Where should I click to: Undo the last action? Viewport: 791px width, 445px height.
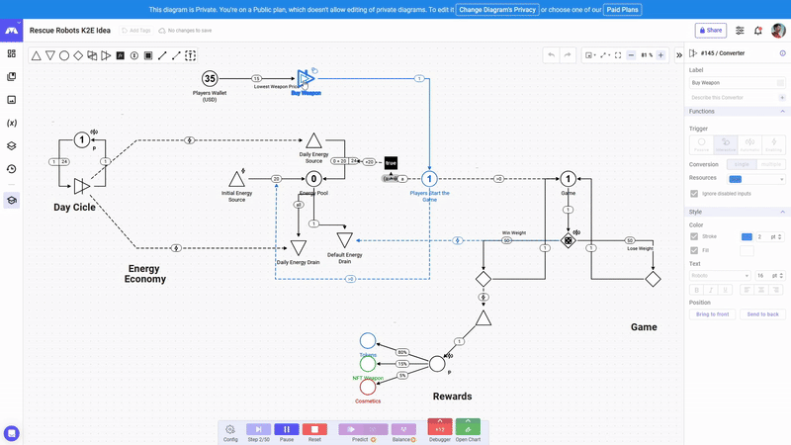(552, 55)
